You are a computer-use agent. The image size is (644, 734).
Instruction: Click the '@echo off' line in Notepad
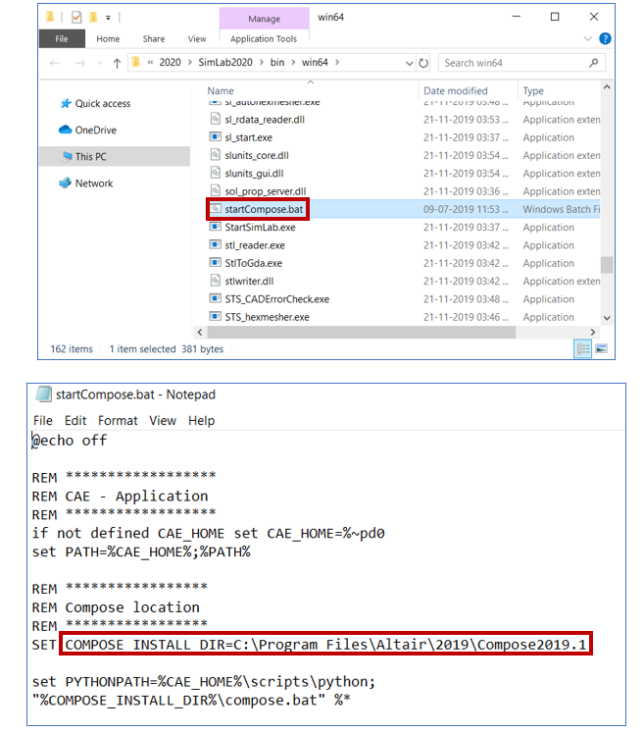click(70, 441)
